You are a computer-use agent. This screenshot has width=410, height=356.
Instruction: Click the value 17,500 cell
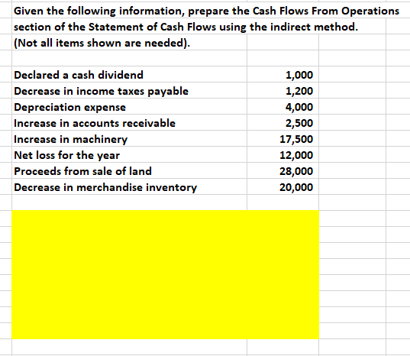pos(282,139)
